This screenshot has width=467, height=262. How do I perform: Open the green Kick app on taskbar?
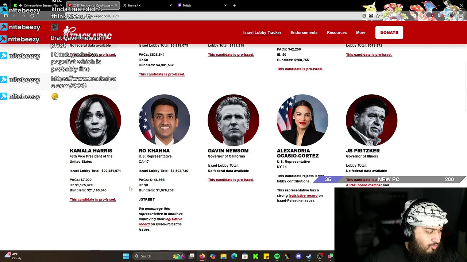(255, 256)
